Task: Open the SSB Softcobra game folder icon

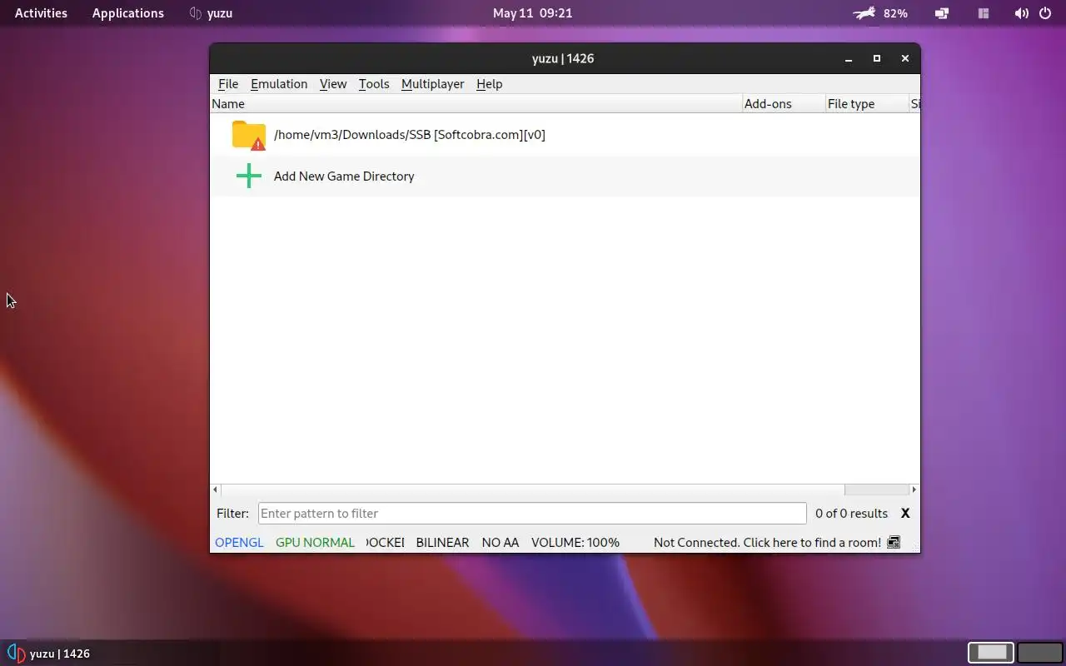Action: coord(248,135)
